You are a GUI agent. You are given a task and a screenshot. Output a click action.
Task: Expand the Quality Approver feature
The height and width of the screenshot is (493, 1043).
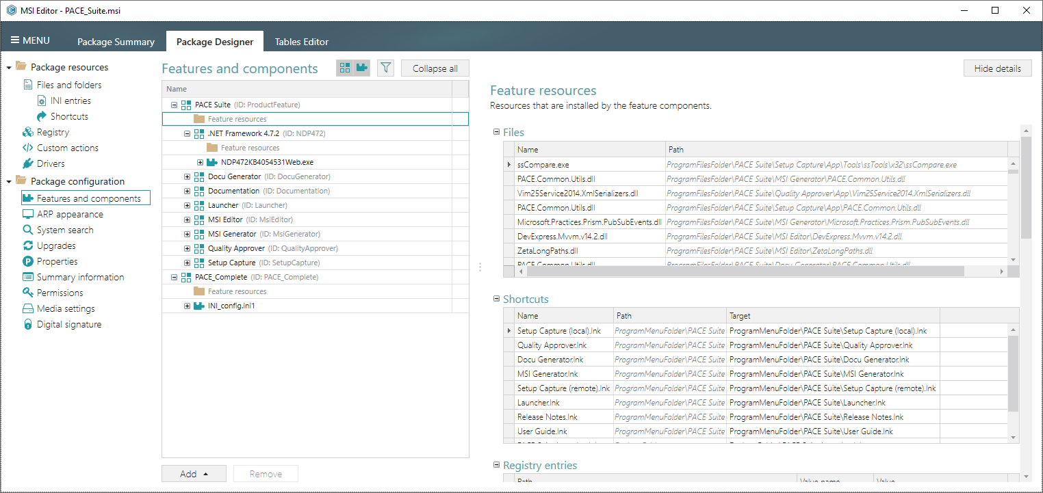(x=187, y=248)
